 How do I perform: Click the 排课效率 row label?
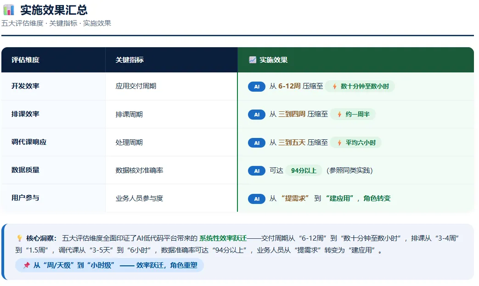25,114
